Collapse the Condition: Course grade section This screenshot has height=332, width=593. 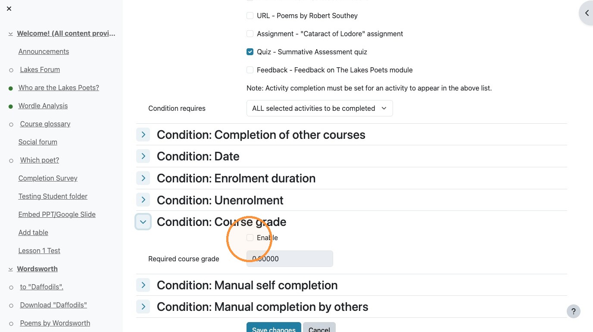tap(143, 222)
